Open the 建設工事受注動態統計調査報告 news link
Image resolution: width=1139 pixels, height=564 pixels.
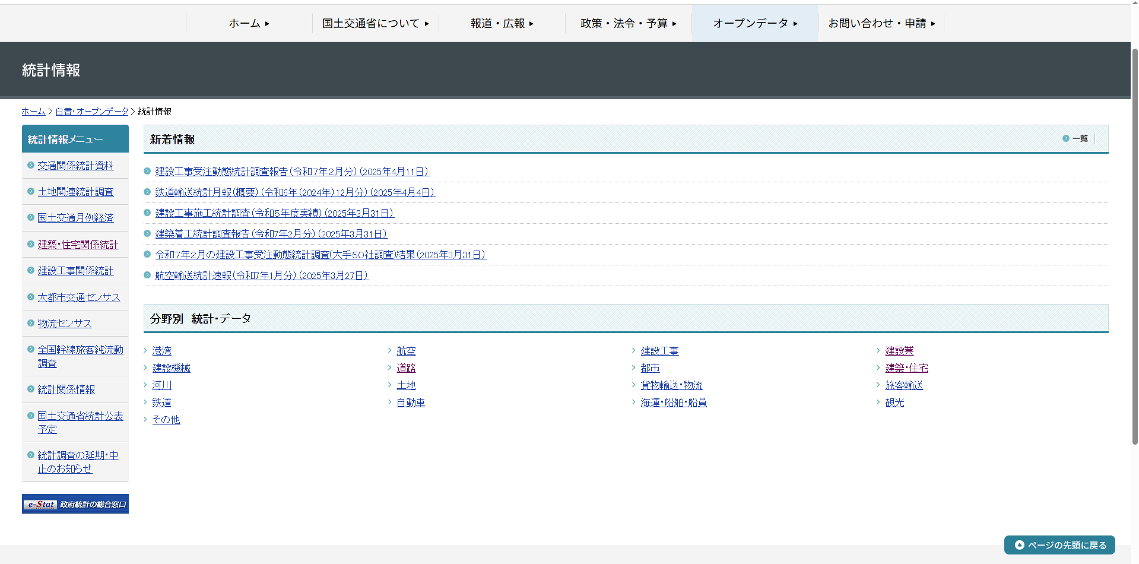pos(290,171)
